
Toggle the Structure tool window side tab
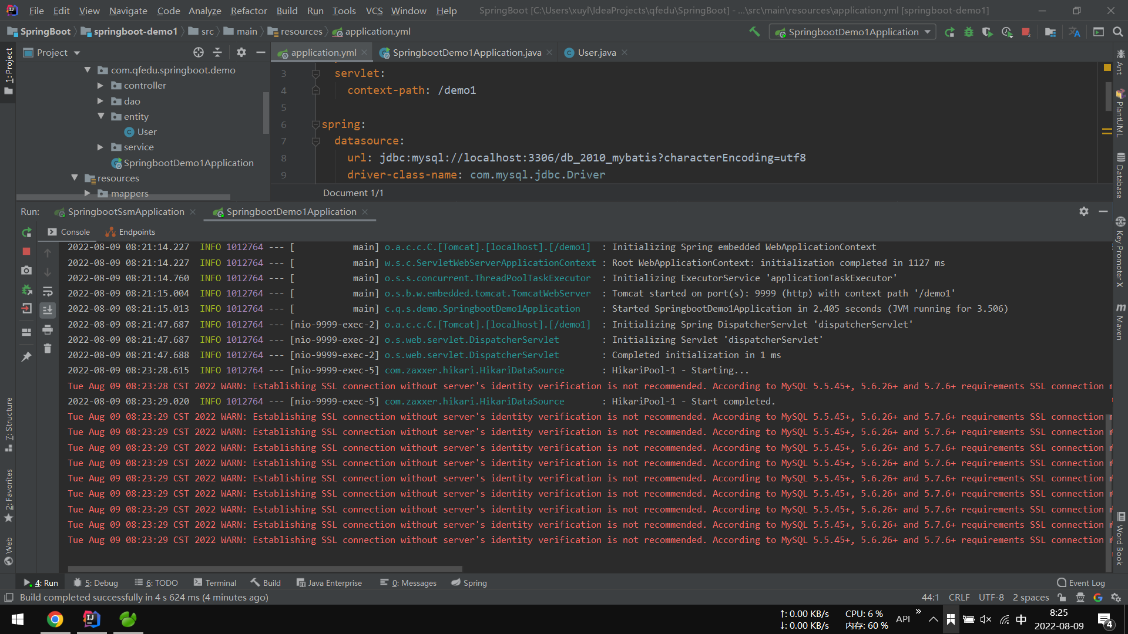tap(8, 424)
